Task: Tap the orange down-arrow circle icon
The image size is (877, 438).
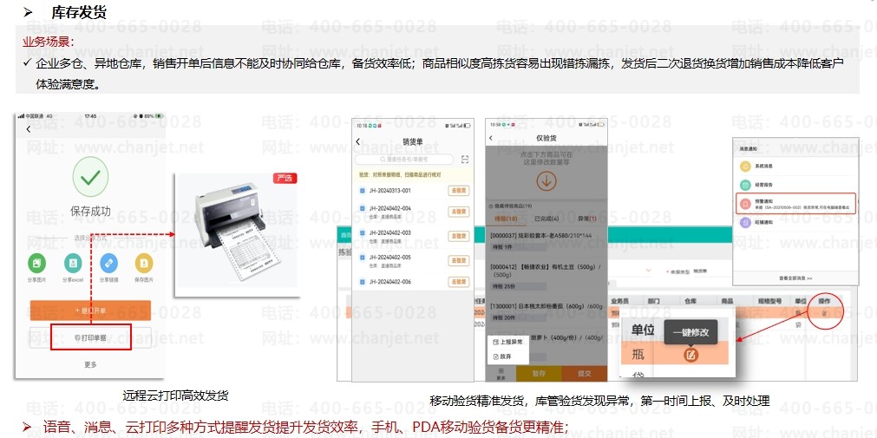Action: 546,181
